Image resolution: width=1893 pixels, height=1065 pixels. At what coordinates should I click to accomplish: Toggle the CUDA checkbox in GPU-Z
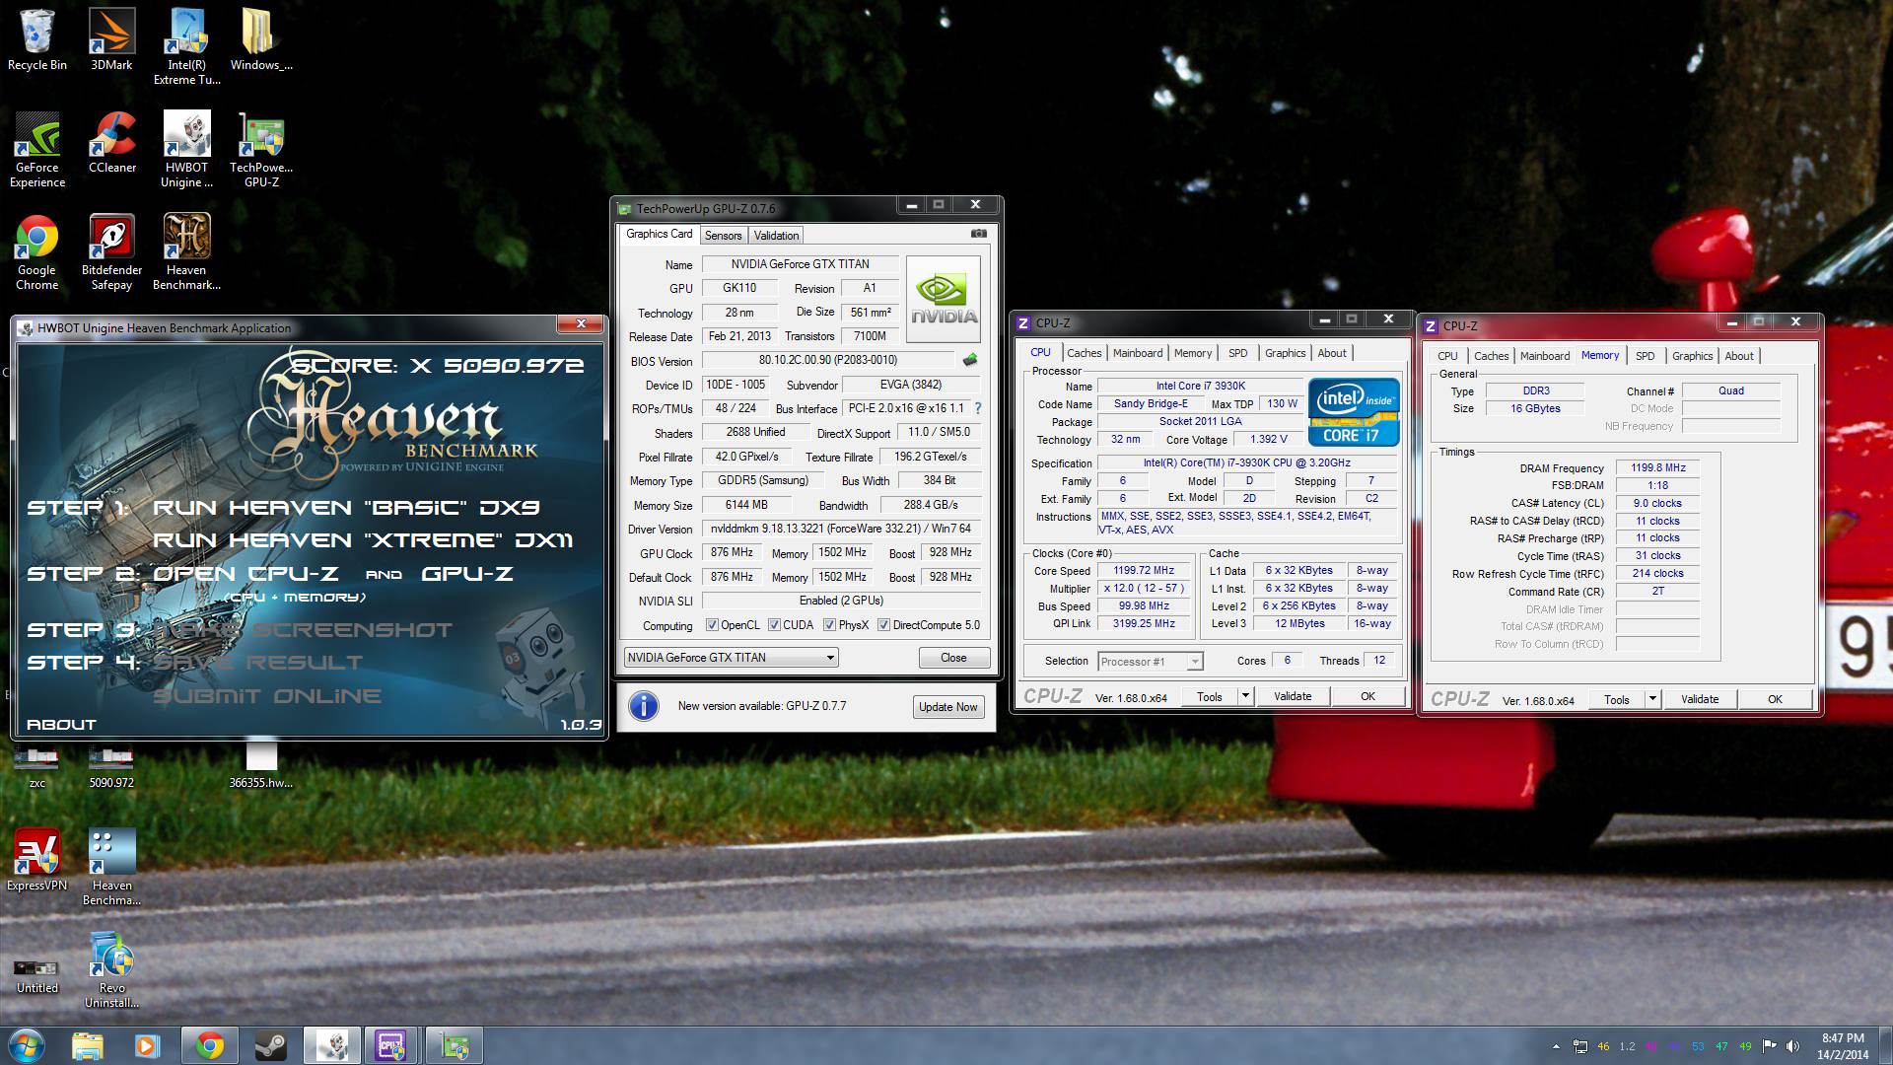[x=774, y=625]
